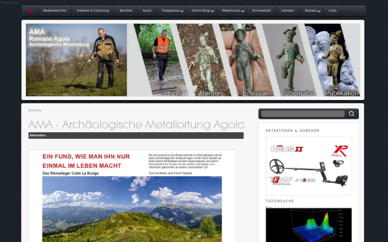
Task: Open the Metallsuche menu item
Action: pyautogui.click(x=231, y=10)
